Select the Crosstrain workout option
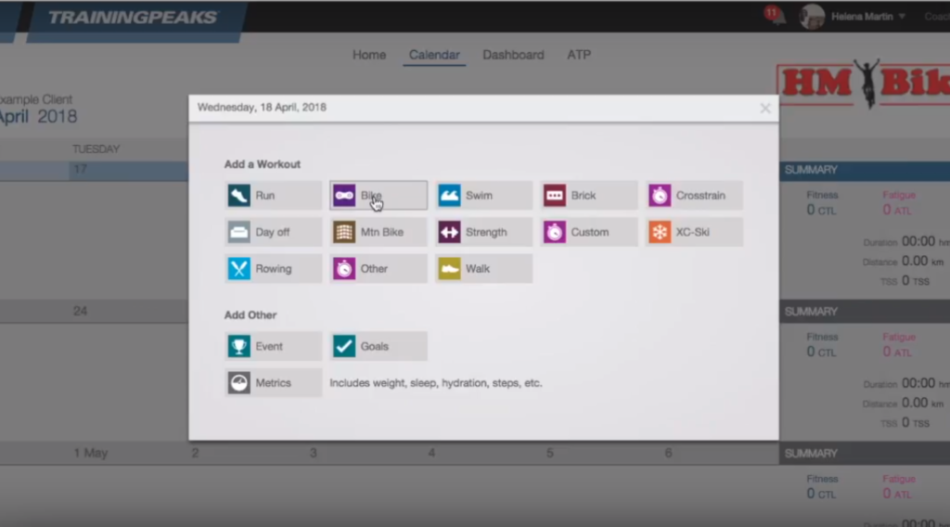The image size is (950, 527). click(660, 196)
